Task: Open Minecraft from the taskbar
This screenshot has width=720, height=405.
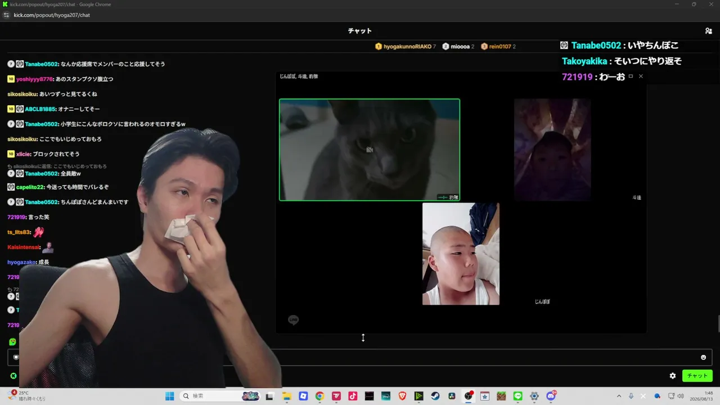Action: coord(502,396)
